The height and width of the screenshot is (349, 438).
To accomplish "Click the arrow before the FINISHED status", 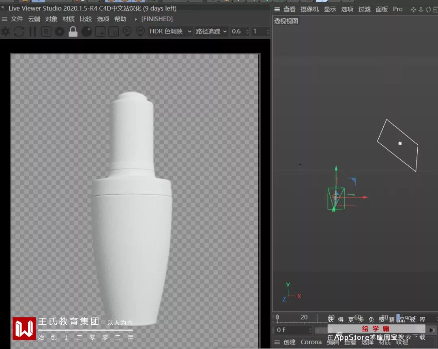I will pyautogui.click(x=136, y=19).
